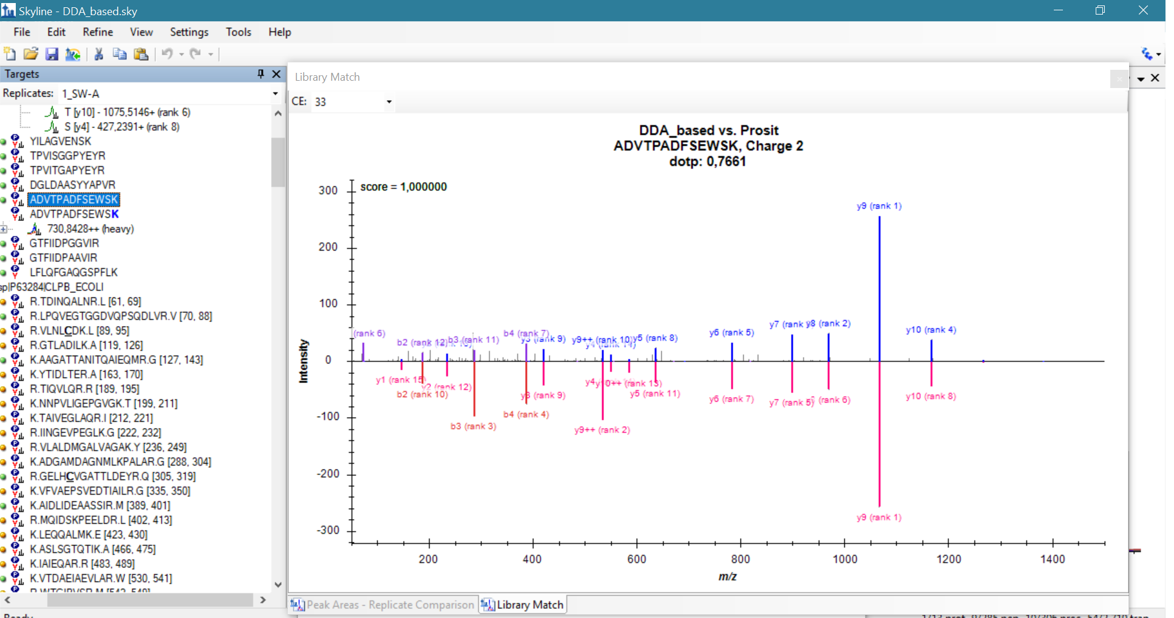The height and width of the screenshot is (618, 1174).
Task: Click the Copy icon in the toolbar
Action: pos(120,54)
